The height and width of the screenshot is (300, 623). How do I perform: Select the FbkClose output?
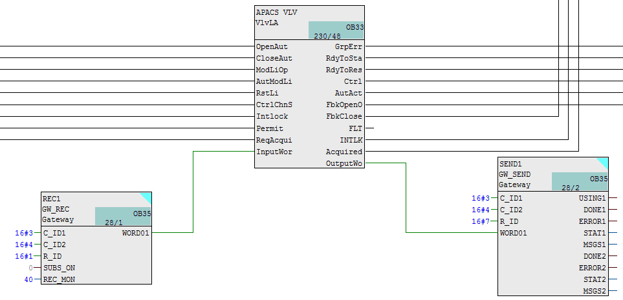pyautogui.click(x=344, y=117)
